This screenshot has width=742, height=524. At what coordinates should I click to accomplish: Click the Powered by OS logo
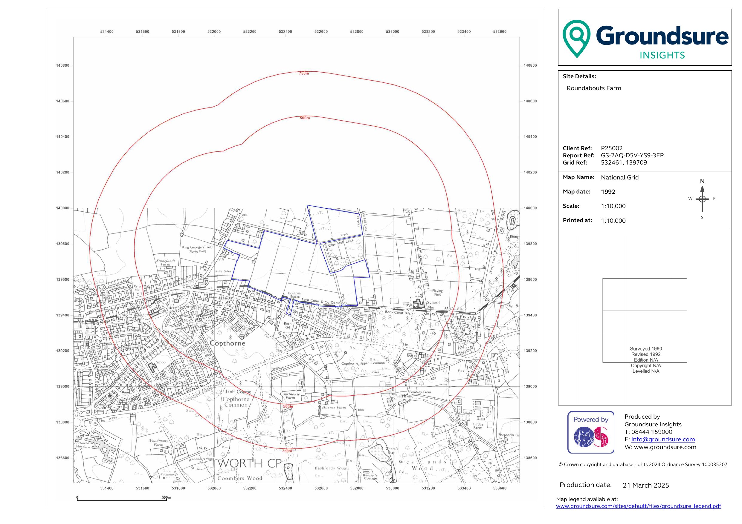click(x=591, y=432)
